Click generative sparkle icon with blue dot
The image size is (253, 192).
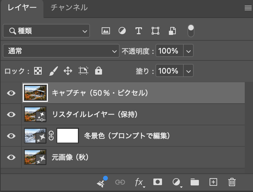pyautogui.click(x=102, y=182)
